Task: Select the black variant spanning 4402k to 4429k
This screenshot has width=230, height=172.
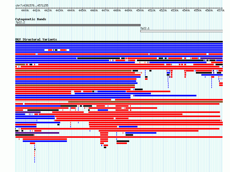Action: coord(43,110)
